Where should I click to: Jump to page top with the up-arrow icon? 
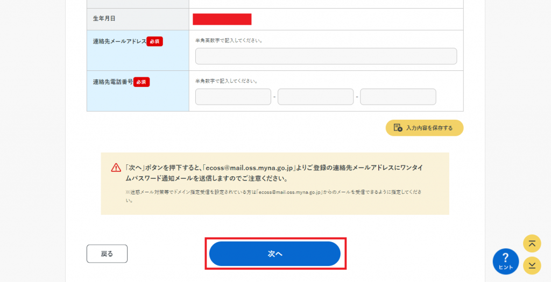[x=532, y=244]
